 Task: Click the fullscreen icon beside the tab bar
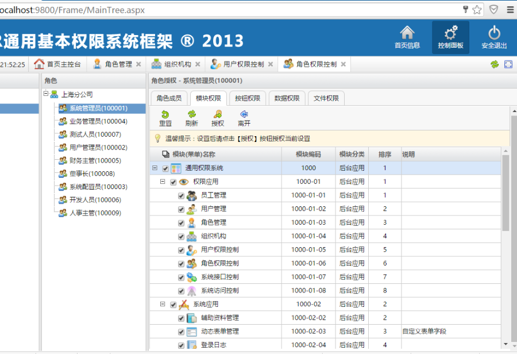(x=508, y=64)
